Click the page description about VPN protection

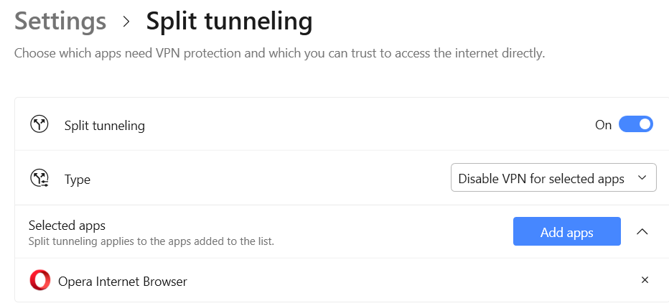[279, 53]
